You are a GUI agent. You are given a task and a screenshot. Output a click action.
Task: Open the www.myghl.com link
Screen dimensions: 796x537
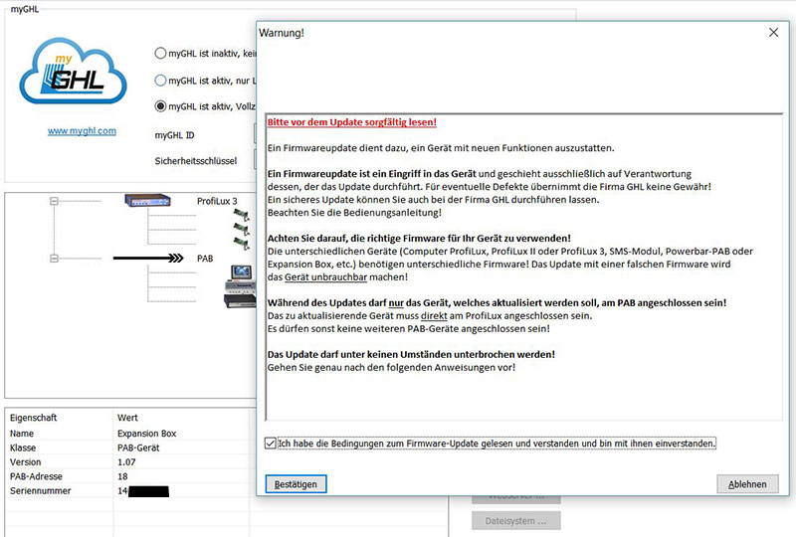click(x=82, y=131)
